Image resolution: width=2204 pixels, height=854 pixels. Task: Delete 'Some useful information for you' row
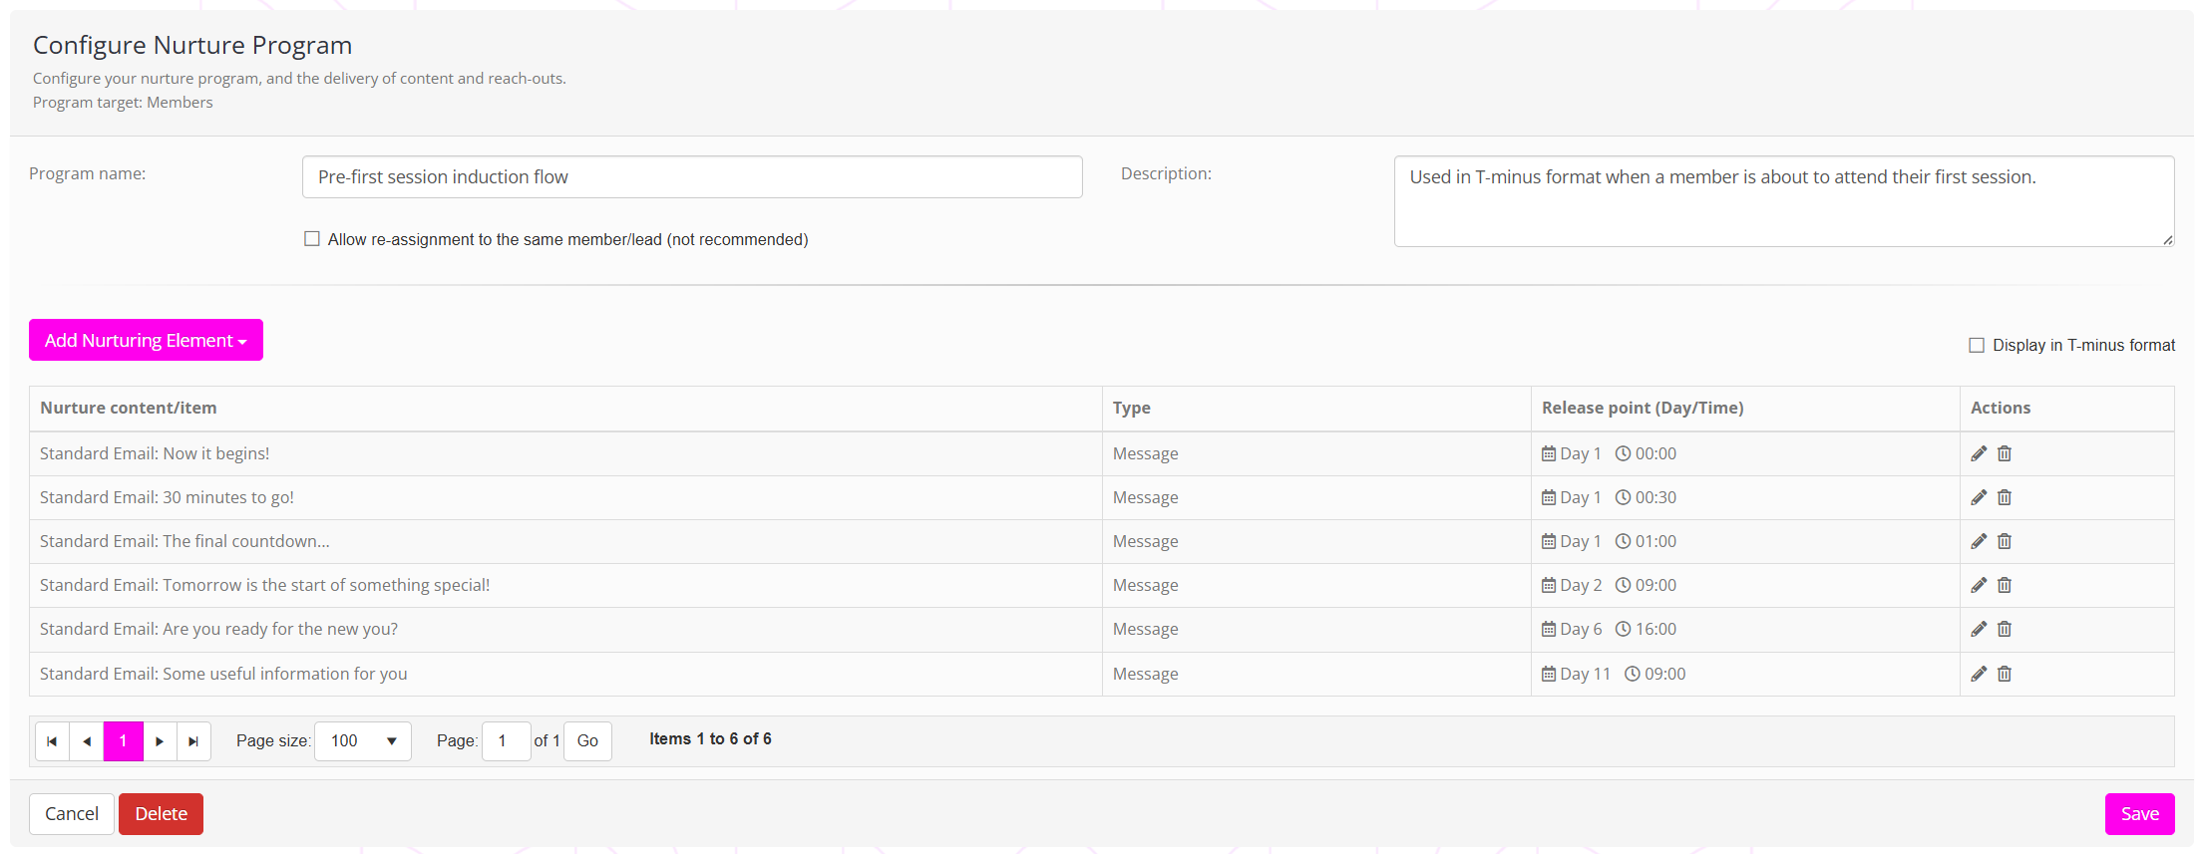[2005, 674]
